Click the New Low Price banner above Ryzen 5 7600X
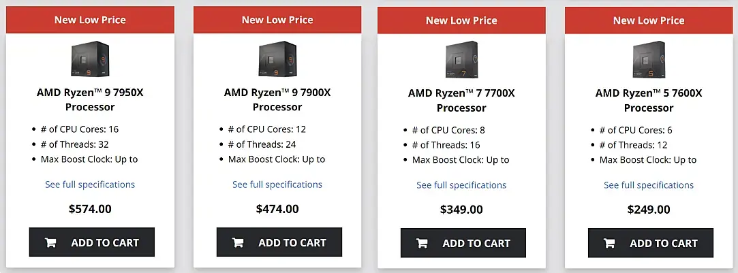The height and width of the screenshot is (273, 738). (x=649, y=20)
